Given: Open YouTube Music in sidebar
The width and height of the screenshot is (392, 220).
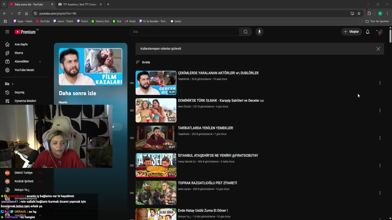Looking at the screenshot, I should [24, 70].
